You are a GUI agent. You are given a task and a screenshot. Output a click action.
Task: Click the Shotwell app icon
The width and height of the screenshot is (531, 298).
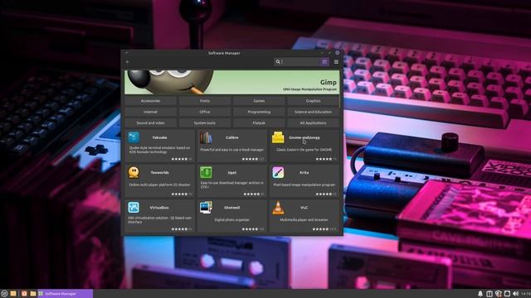[x=206, y=208]
